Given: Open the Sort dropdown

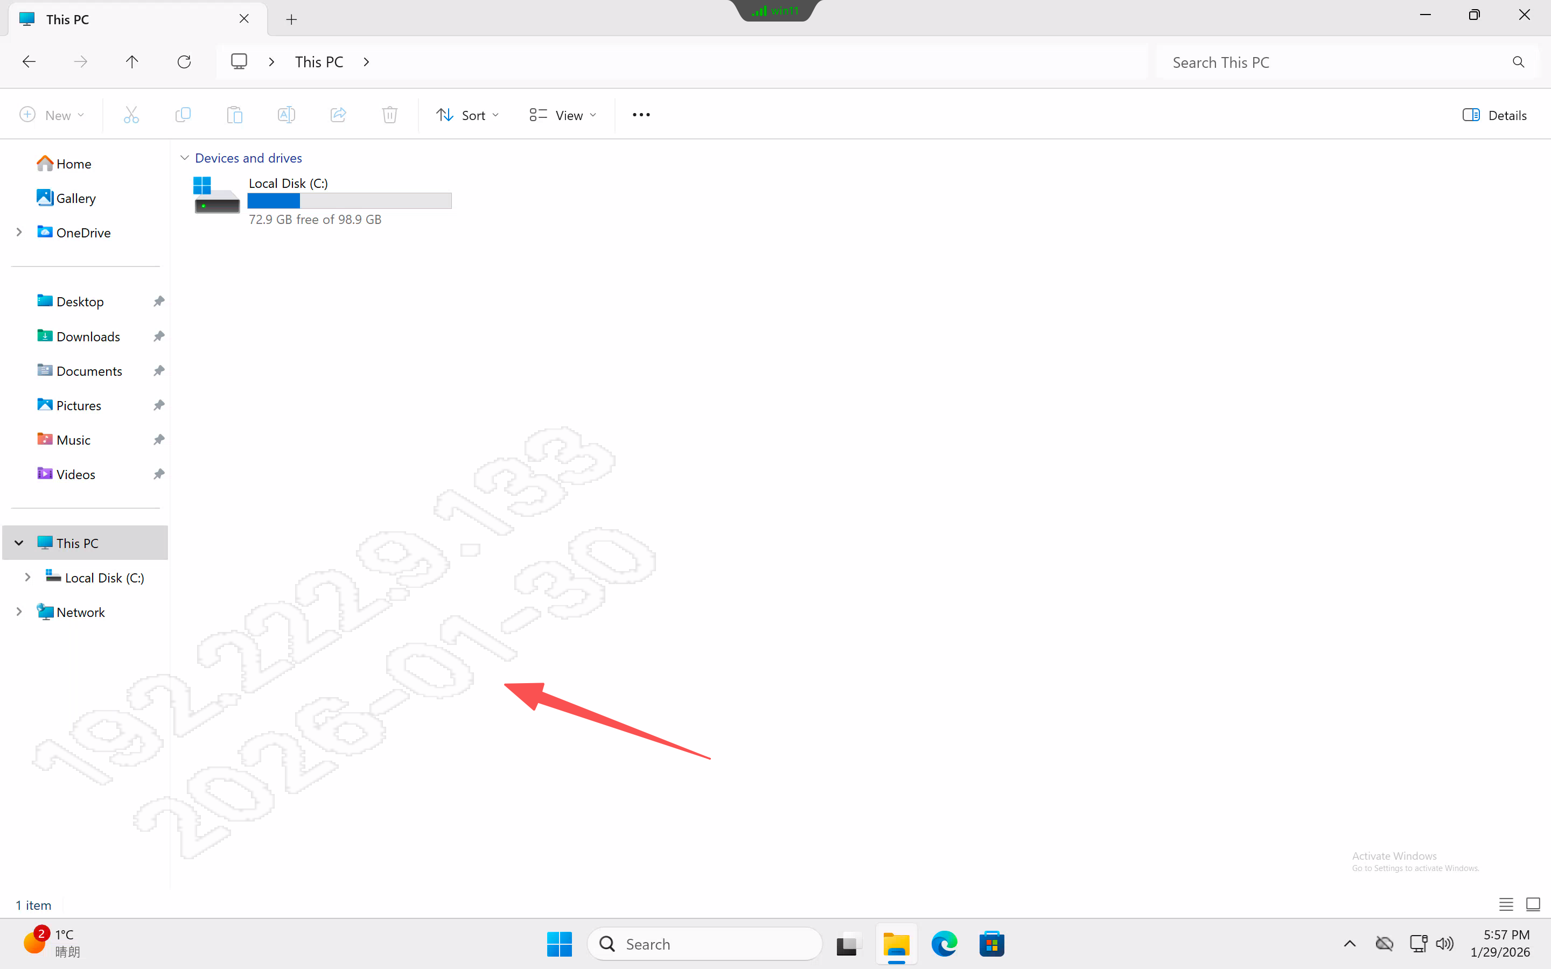Looking at the screenshot, I should coord(468,115).
